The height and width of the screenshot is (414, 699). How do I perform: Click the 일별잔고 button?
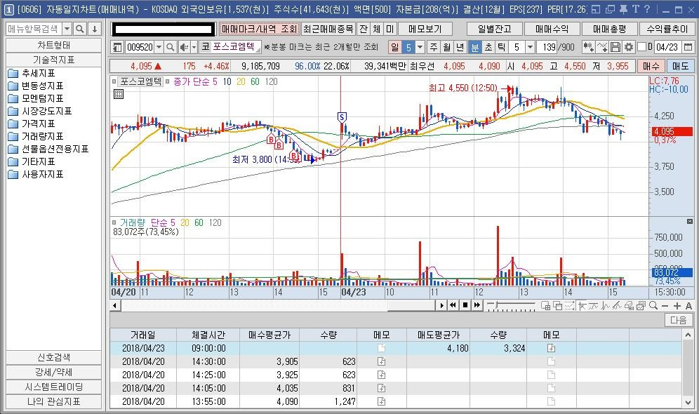[x=494, y=29]
